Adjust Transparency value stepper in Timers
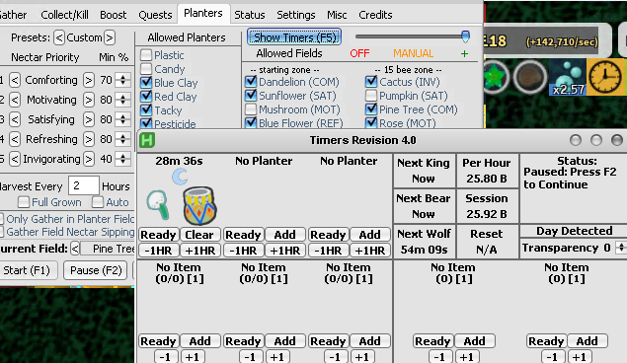Viewport: 627px width, 363px height. tap(621, 248)
